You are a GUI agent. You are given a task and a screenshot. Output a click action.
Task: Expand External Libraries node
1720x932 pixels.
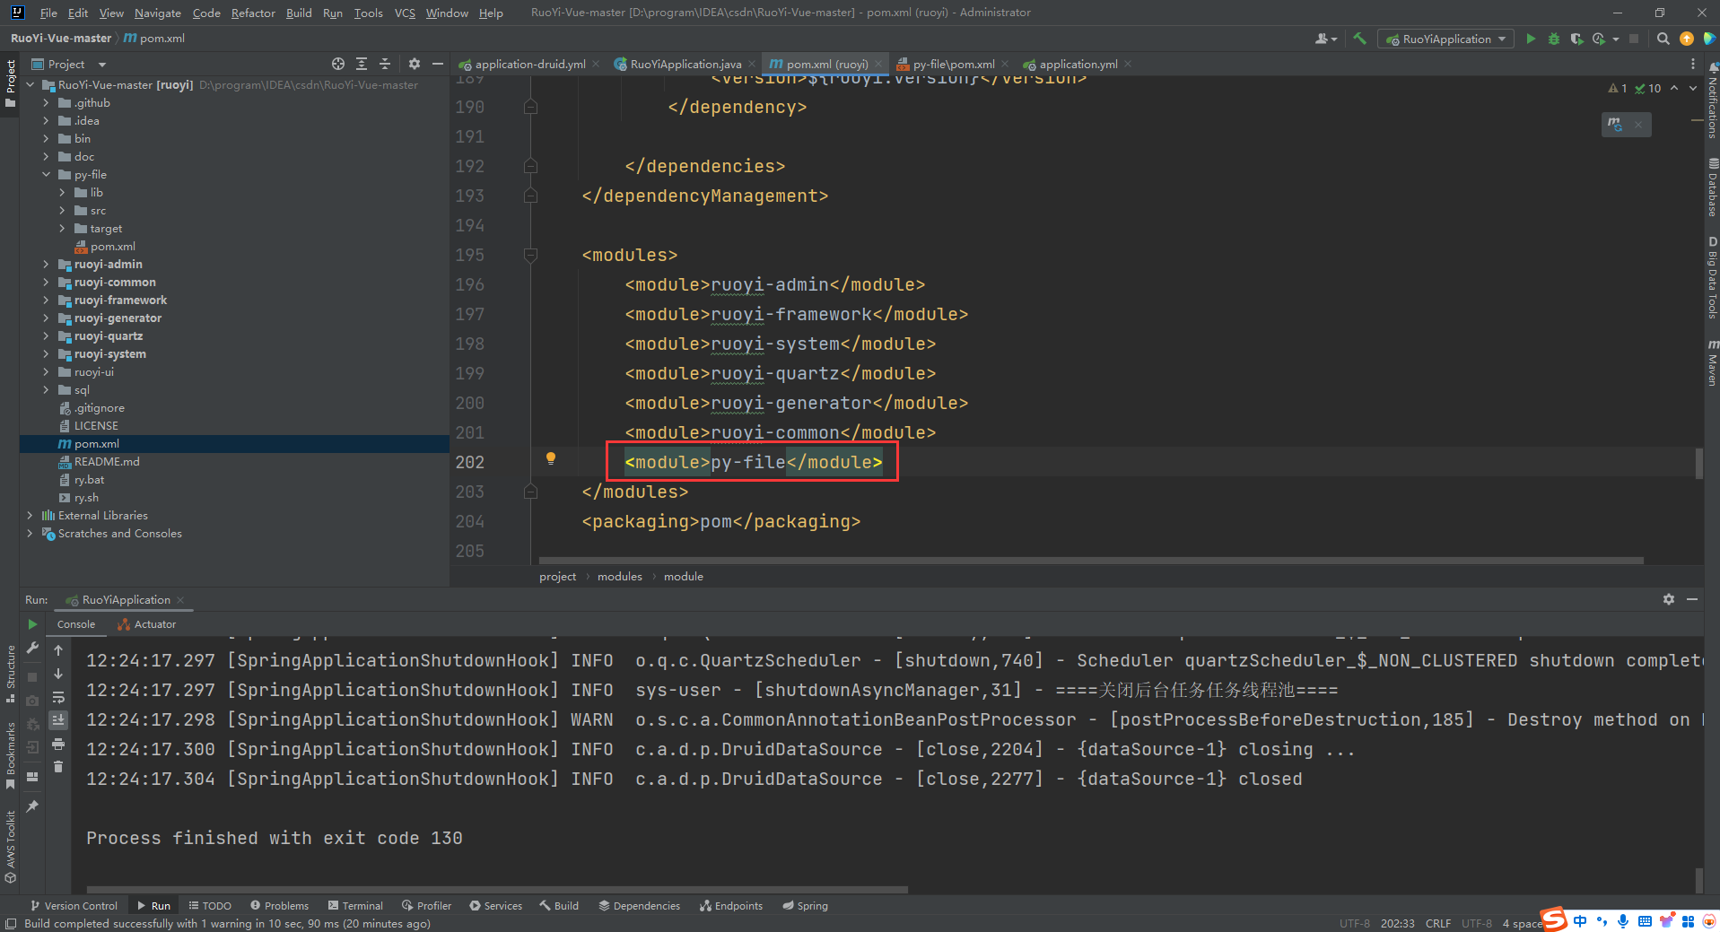tap(30, 516)
